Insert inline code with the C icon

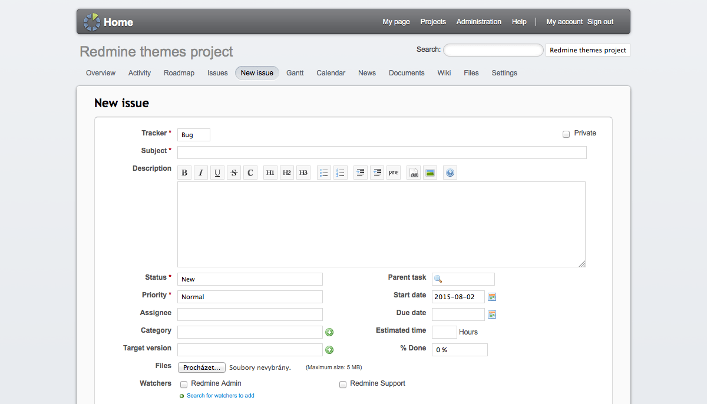pos(250,173)
